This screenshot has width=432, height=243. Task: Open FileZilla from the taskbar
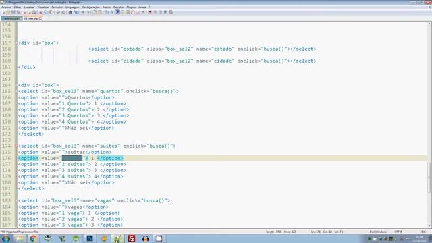pos(132,238)
